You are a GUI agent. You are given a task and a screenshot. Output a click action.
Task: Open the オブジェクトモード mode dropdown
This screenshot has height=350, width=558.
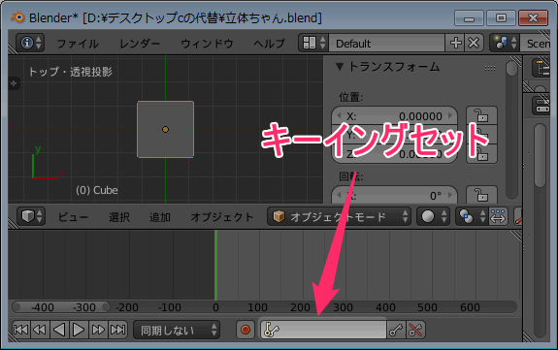(x=339, y=216)
